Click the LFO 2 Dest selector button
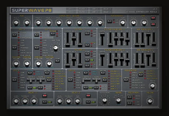Viewport: 169px width, 116px height. coord(105,80)
